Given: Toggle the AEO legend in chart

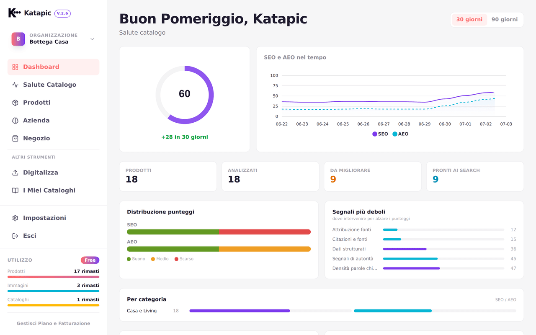Looking at the screenshot, I should coord(400,134).
